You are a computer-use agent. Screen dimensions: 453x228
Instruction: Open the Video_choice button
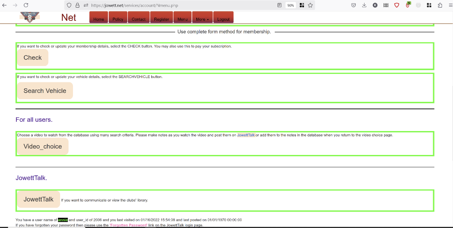coord(43,146)
